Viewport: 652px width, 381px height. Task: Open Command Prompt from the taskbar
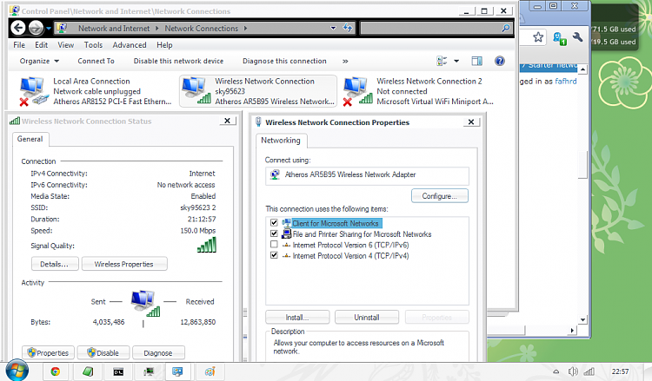point(118,371)
